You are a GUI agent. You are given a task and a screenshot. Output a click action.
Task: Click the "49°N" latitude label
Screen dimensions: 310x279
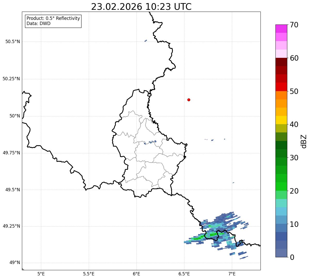tap(15, 263)
